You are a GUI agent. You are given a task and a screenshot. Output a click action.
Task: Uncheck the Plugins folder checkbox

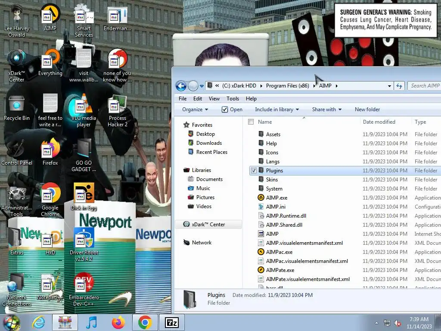(254, 171)
